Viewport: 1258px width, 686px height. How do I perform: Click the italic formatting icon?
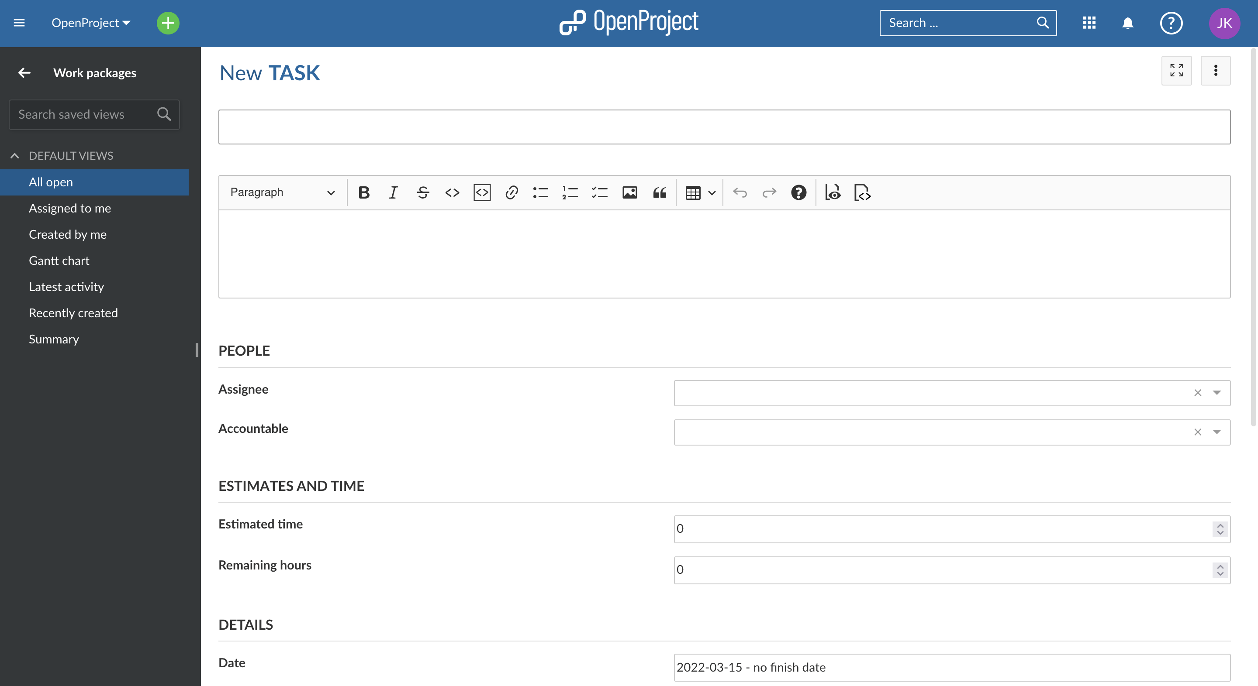click(393, 192)
